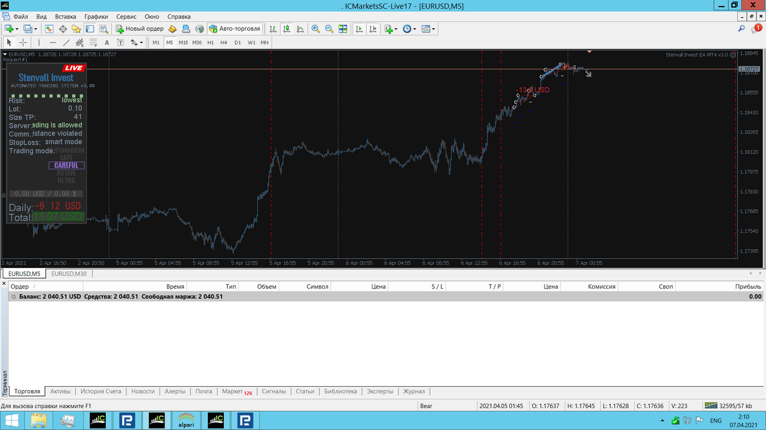
Task: Click the 1.18727 price level marker
Action: pyautogui.click(x=749, y=69)
